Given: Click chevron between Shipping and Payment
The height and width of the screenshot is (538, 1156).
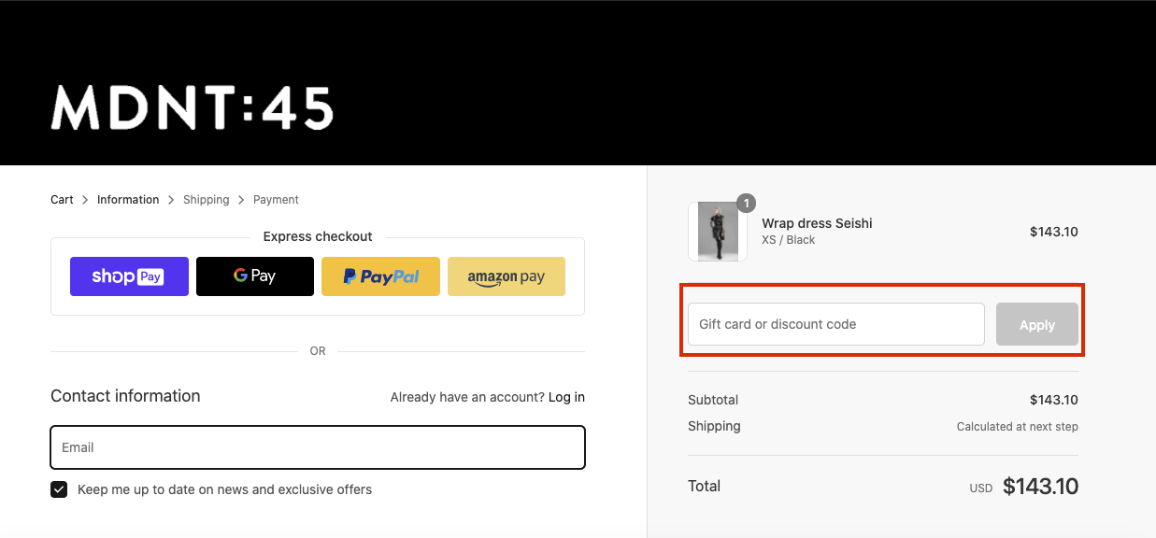Looking at the screenshot, I should tap(241, 200).
